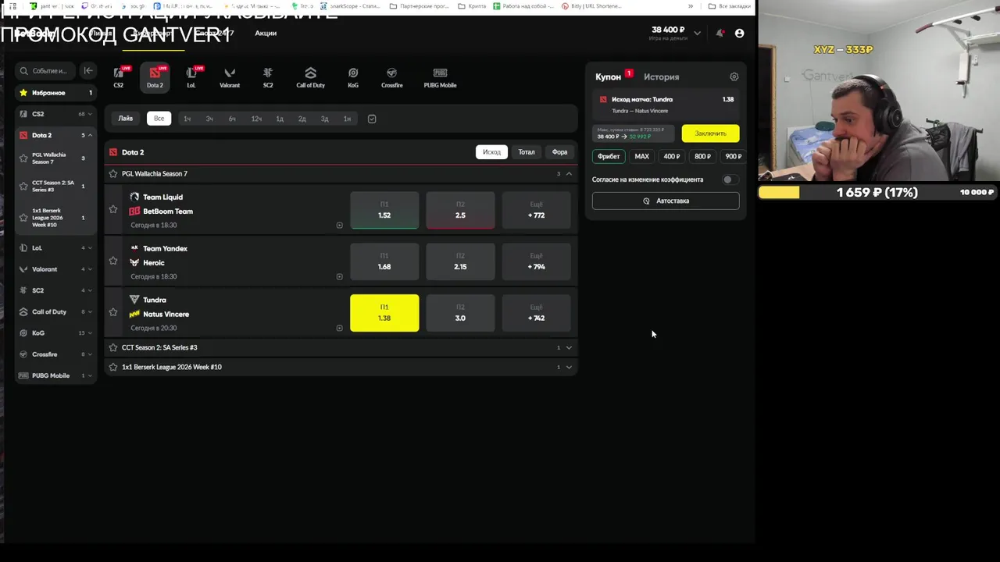
Task: Click the browser bookmarks overflow chevron
Action: [690, 6]
